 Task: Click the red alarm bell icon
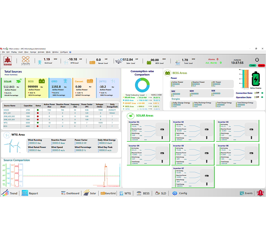tap(260, 193)
